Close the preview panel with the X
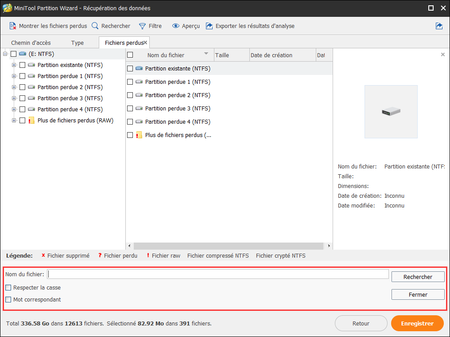The width and height of the screenshot is (450, 337). pyautogui.click(x=442, y=55)
